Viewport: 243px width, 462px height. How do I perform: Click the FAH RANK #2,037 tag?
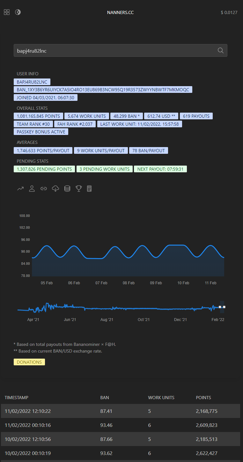[x=75, y=124]
